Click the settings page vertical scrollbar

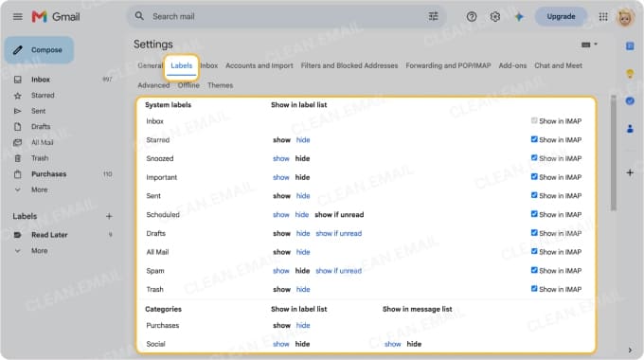point(613,153)
